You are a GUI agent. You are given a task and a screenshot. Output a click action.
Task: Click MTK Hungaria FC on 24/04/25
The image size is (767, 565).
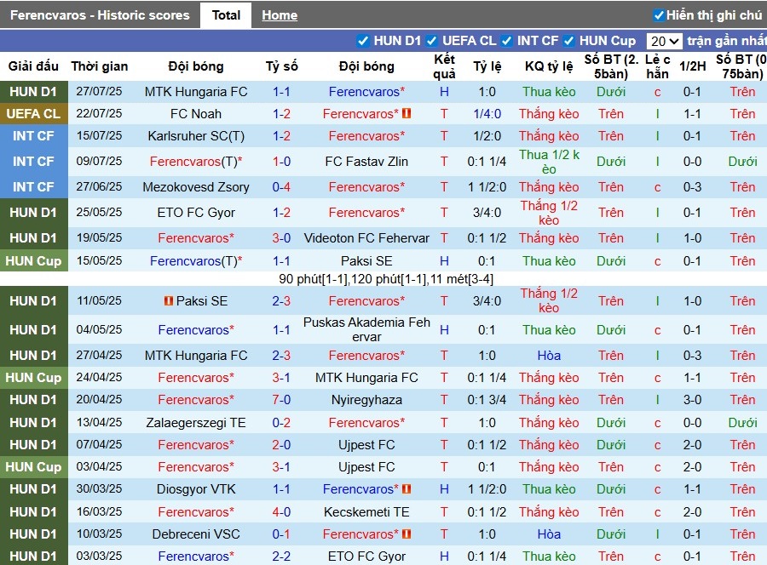(366, 378)
